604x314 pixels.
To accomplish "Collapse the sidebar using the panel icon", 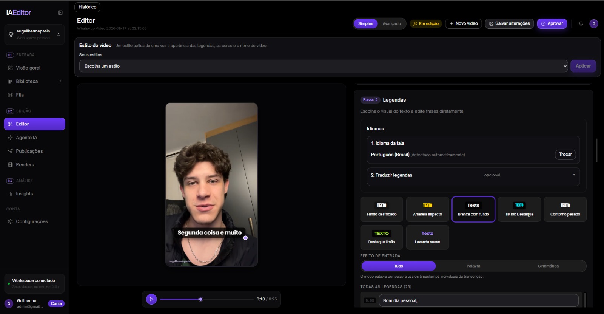I will pos(60,12).
